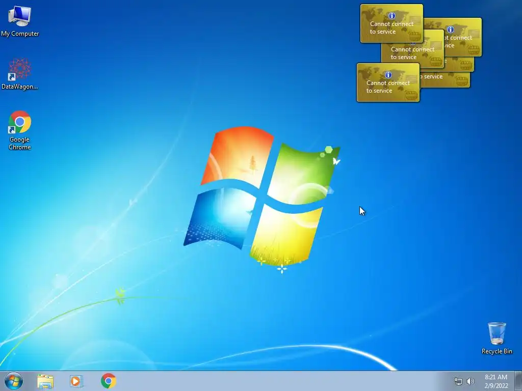Screen dimensions: 522x391
Task: Select the Recycle Bin icon
Action: point(497,338)
